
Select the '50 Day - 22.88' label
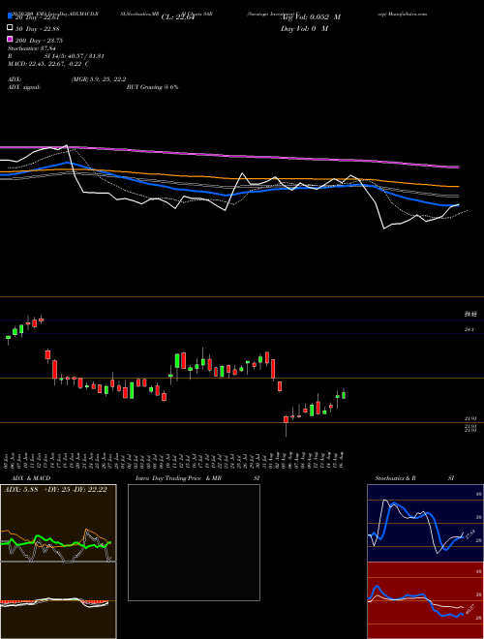[38, 28]
